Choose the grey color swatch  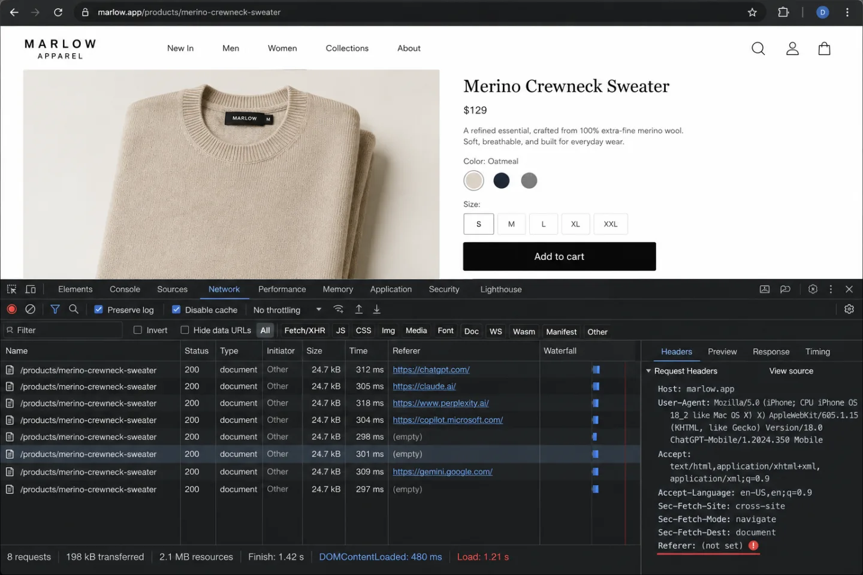[x=529, y=180]
